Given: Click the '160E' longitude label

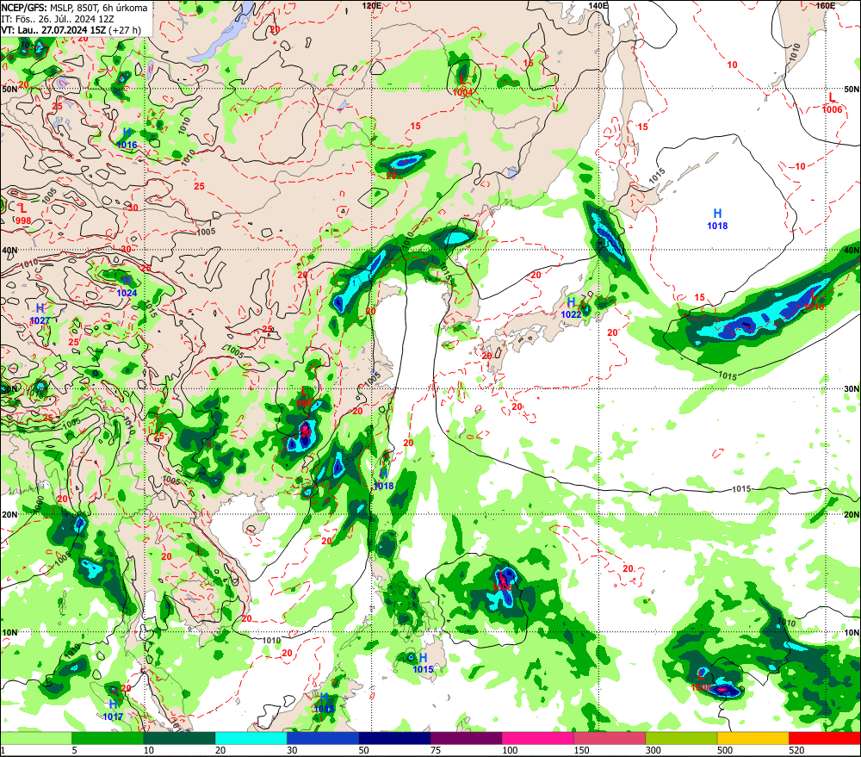Looking at the screenshot, I should [x=825, y=5].
